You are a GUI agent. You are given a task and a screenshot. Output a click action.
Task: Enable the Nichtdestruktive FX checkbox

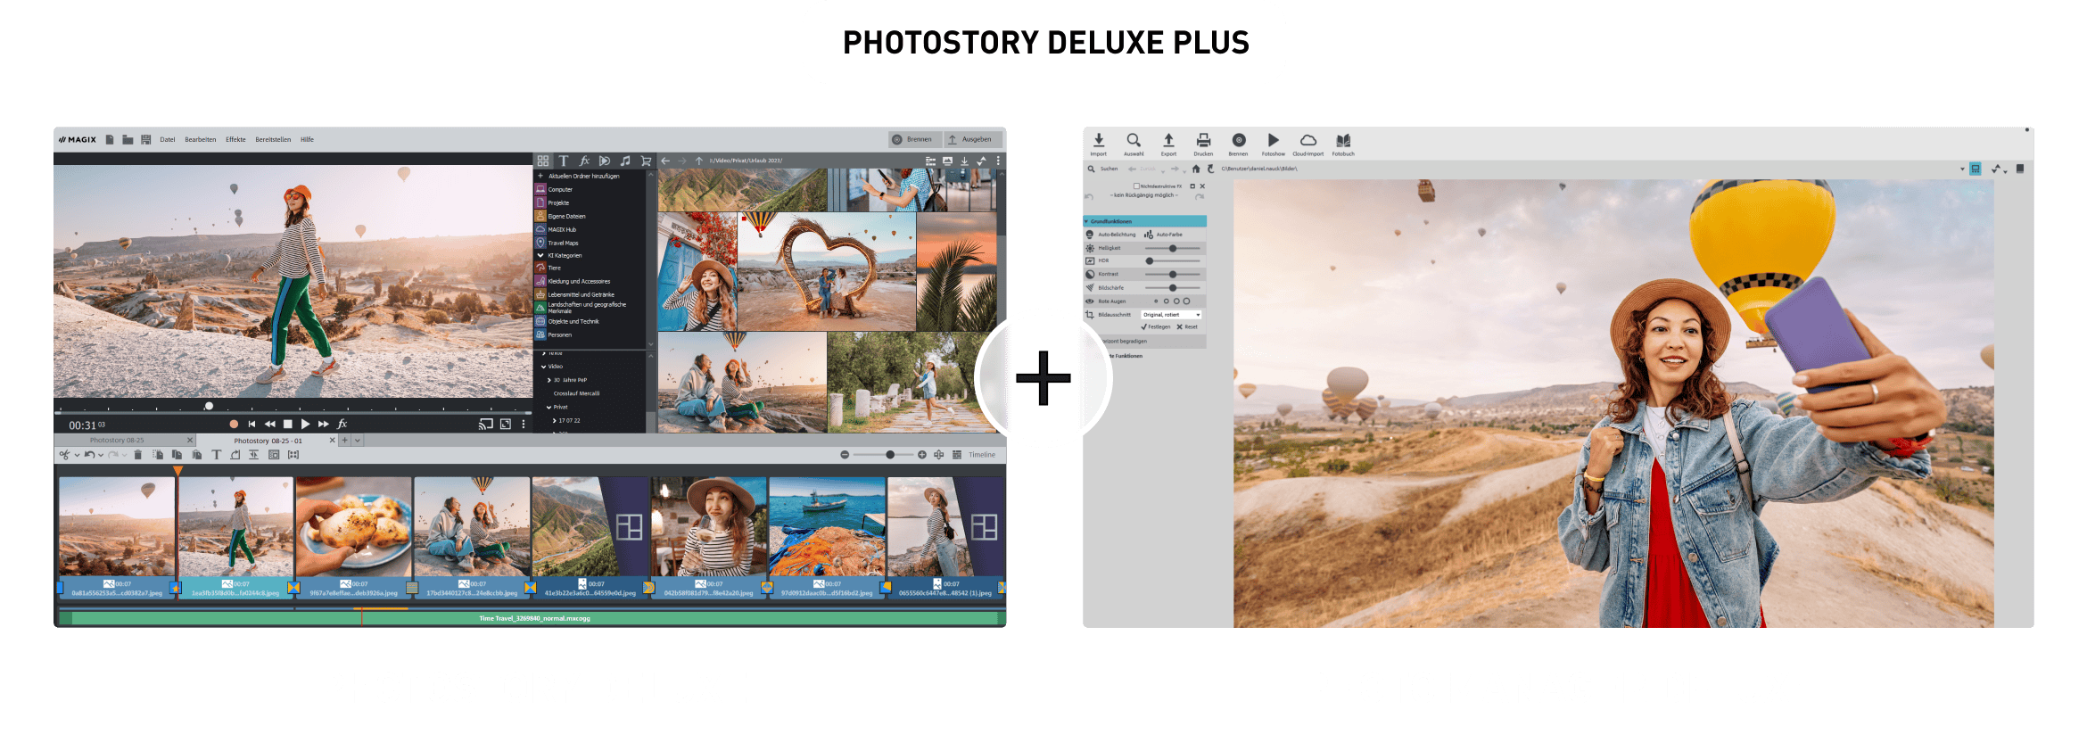point(1136,186)
